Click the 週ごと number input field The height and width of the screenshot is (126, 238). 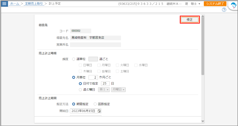click(x=93, y=59)
